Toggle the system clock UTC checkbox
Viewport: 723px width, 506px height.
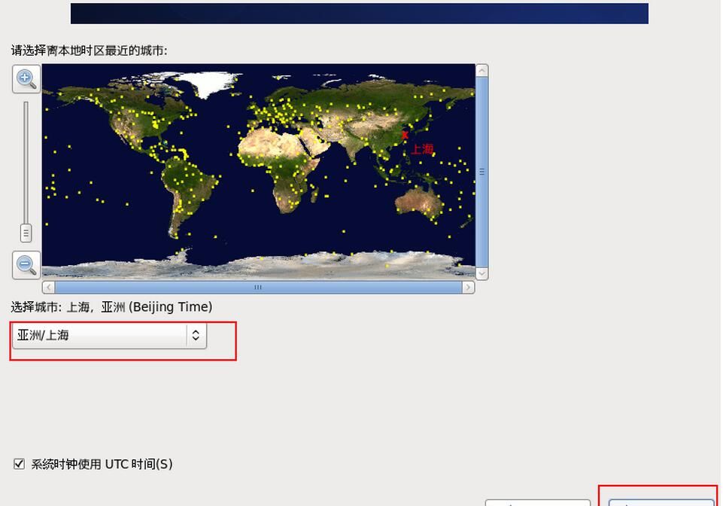pos(19,464)
